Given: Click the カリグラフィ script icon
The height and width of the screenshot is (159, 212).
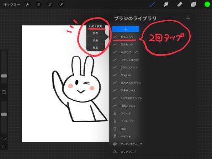Looking at the screenshot, I should point(115,152).
